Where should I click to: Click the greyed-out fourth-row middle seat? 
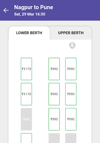point(54,138)
